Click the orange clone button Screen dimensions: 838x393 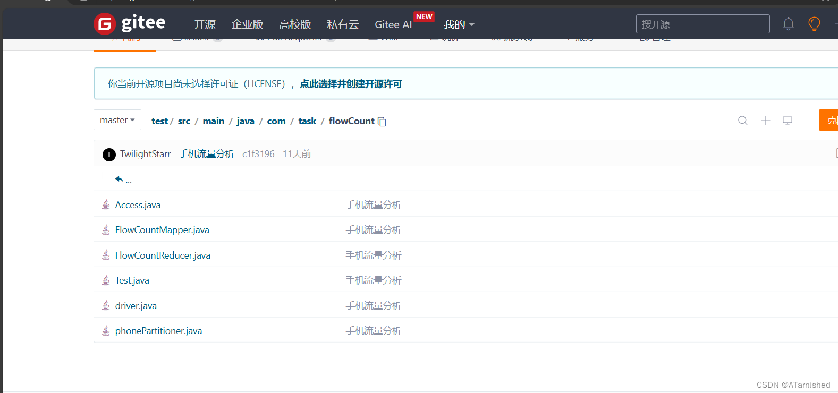(828, 120)
